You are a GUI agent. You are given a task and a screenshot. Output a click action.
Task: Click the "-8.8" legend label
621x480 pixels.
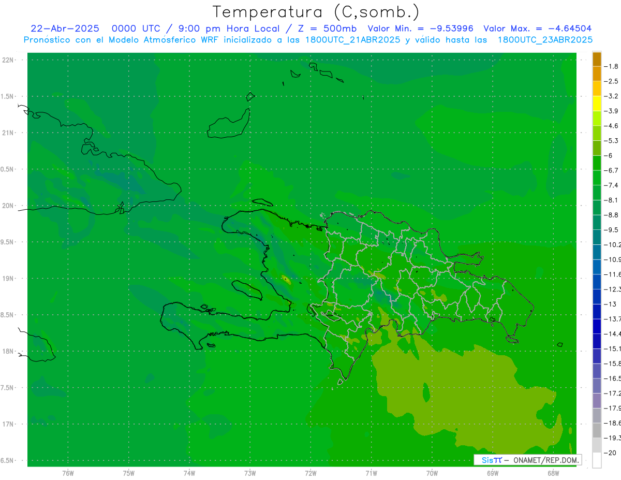coord(611,215)
